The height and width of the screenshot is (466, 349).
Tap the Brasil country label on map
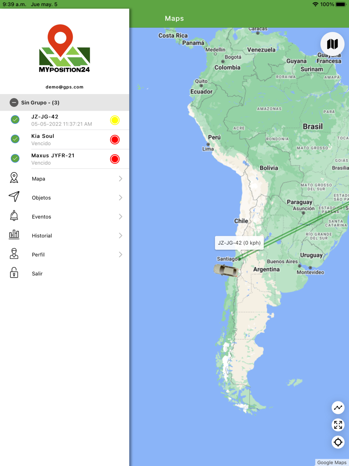click(313, 126)
